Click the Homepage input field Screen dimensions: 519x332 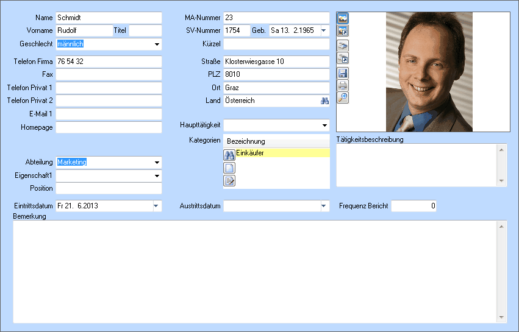pyautogui.click(x=109, y=127)
